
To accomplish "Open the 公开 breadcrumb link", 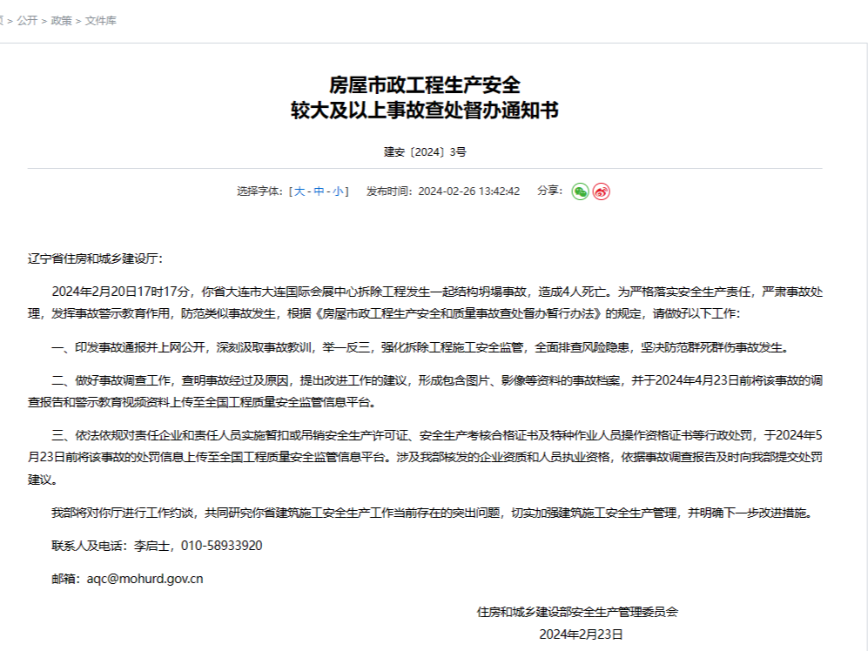I will click(x=27, y=21).
